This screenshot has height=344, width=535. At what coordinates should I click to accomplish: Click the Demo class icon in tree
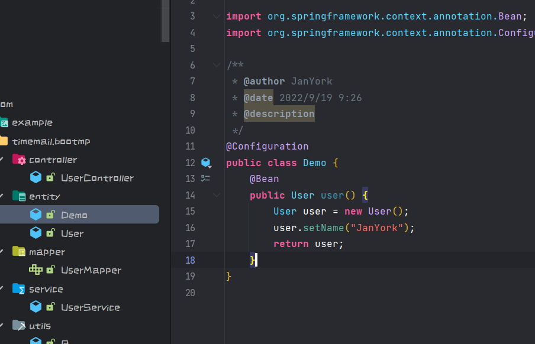point(36,215)
